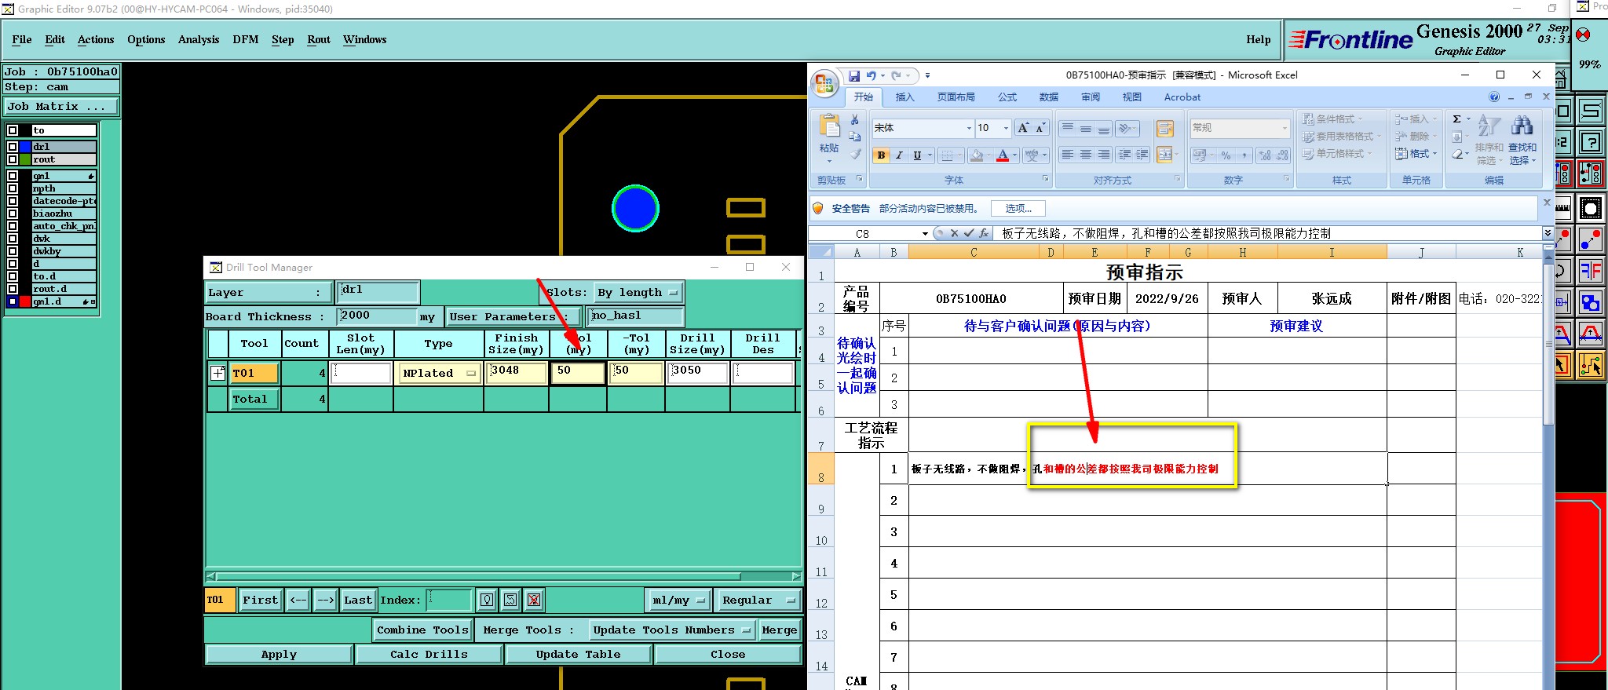Screen dimensions: 1608x690
Task: Click red color swatch of gm1.d layer
Action: click(25, 301)
